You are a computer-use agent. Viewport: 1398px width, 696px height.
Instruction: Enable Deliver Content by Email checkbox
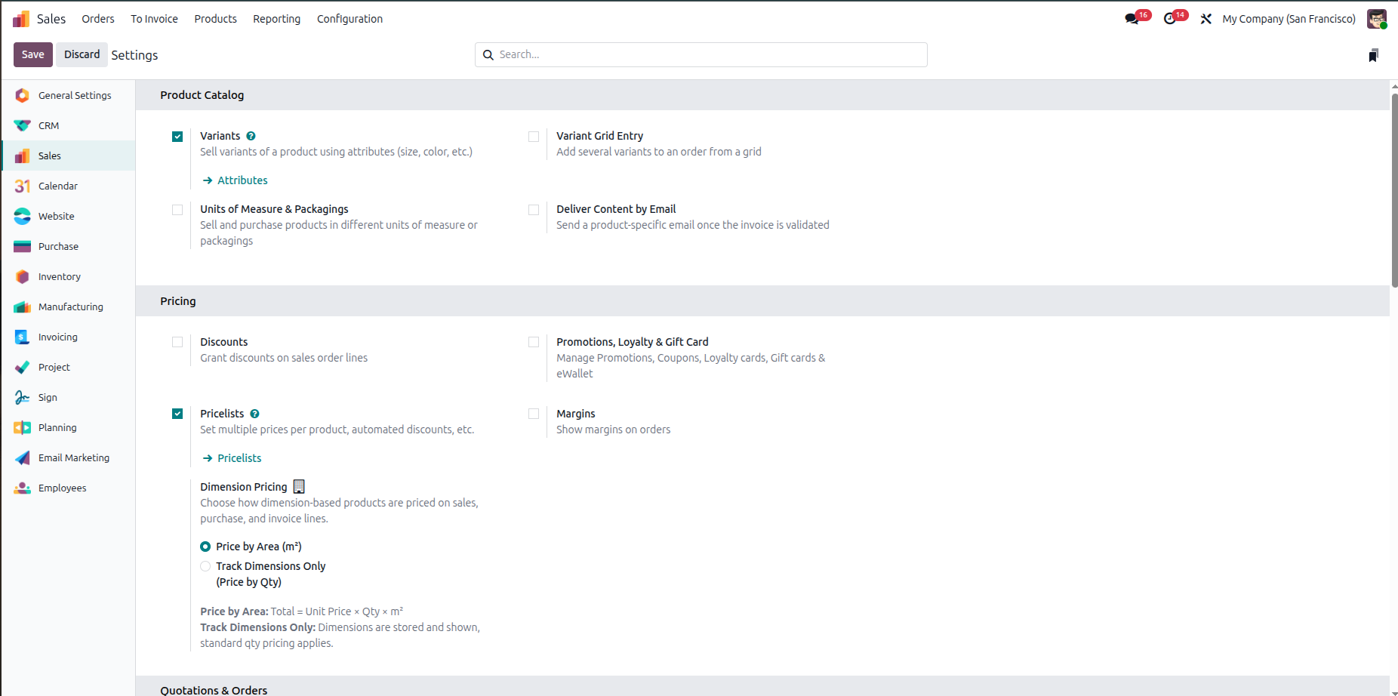pyautogui.click(x=534, y=210)
